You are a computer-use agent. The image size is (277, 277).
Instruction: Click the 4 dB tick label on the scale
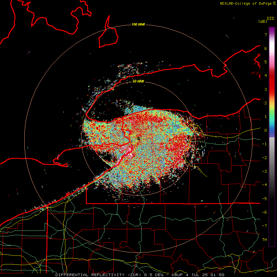266,76
